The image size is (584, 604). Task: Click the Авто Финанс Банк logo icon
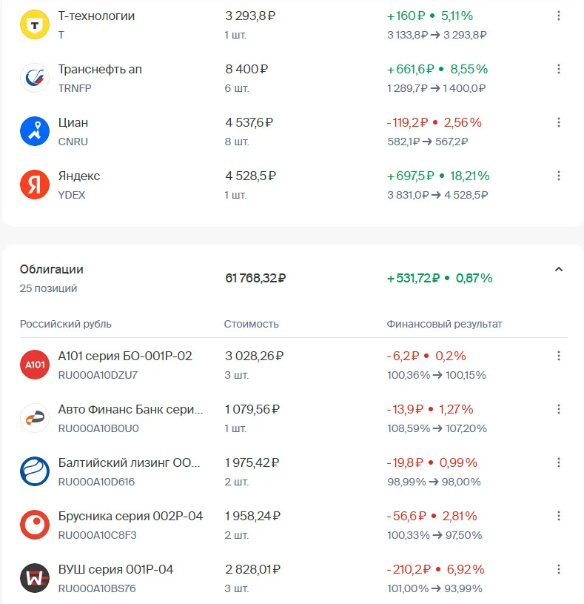coord(35,418)
